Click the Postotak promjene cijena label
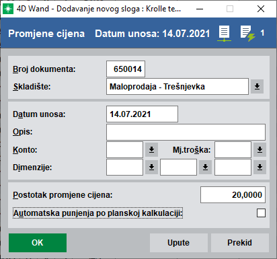This screenshot has height=259, width=277. tap(63, 195)
